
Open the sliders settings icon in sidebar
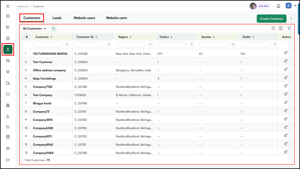point(8,72)
